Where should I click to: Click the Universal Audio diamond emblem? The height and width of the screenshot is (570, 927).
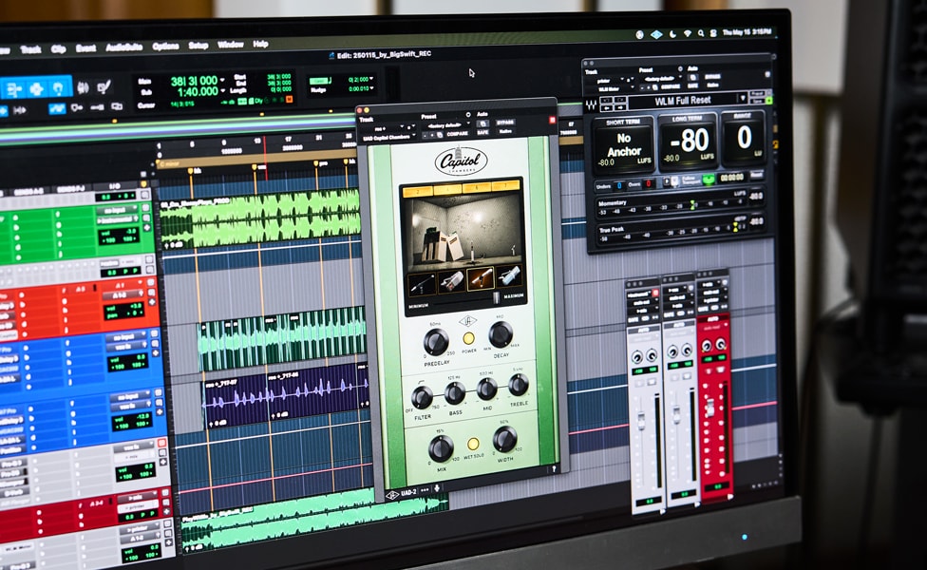(467, 321)
